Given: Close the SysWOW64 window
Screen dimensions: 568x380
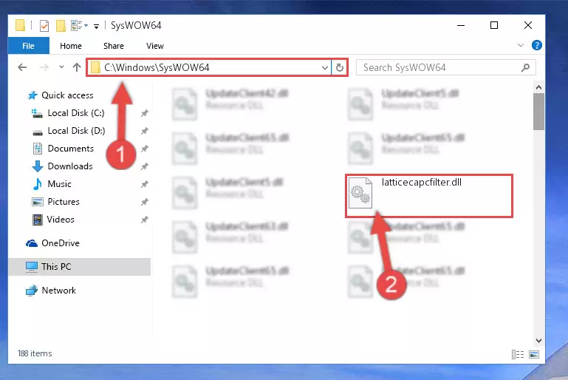Looking at the screenshot, I should [x=528, y=25].
